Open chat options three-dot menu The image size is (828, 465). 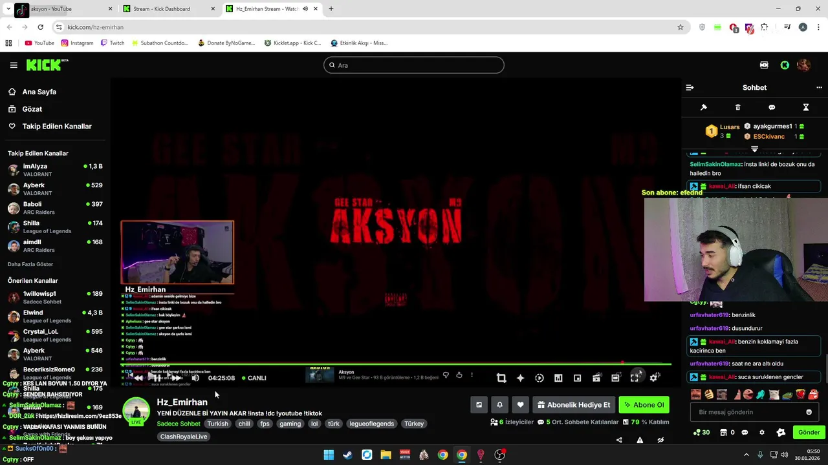point(819,87)
